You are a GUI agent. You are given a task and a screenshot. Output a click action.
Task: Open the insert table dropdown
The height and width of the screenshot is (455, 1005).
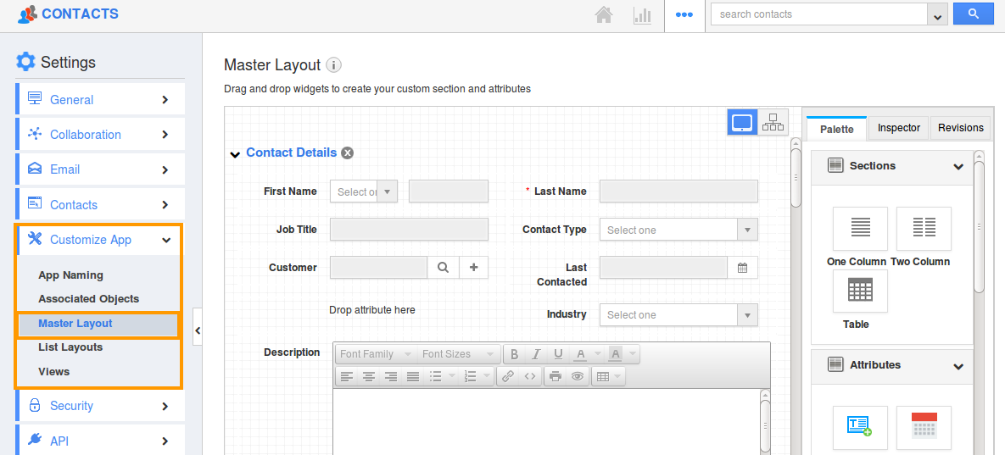[x=608, y=377]
